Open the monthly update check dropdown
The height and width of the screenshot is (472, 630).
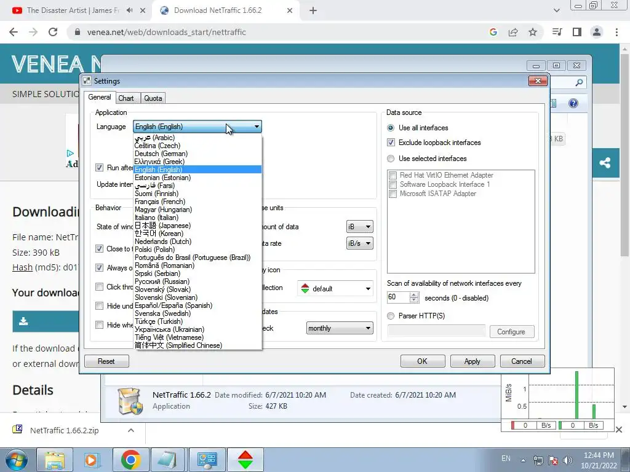340,328
